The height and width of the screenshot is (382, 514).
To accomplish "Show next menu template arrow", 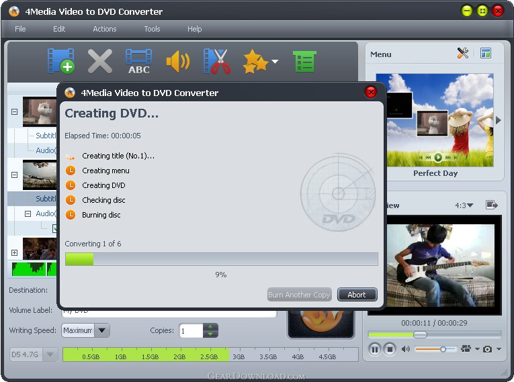I will click(499, 120).
